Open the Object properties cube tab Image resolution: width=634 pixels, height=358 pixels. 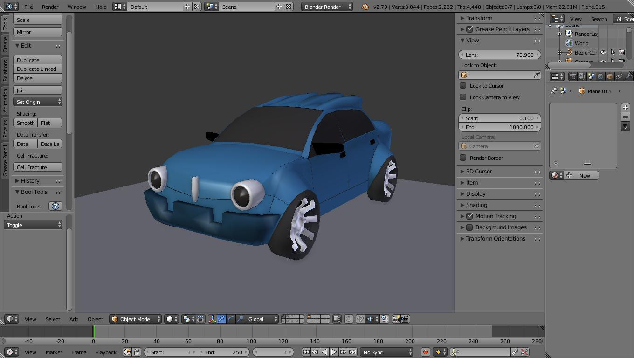pos(610,76)
